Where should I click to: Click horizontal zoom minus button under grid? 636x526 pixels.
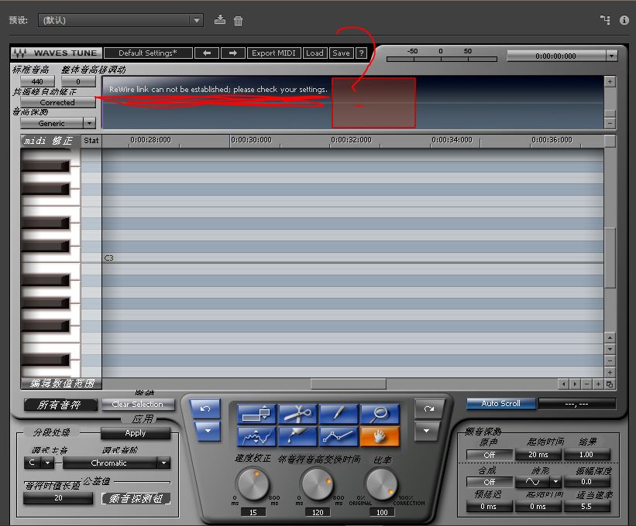tap(586, 384)
